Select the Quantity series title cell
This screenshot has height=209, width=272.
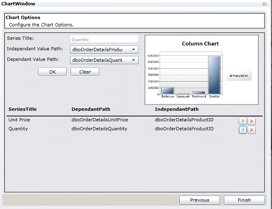coord(18,129)
